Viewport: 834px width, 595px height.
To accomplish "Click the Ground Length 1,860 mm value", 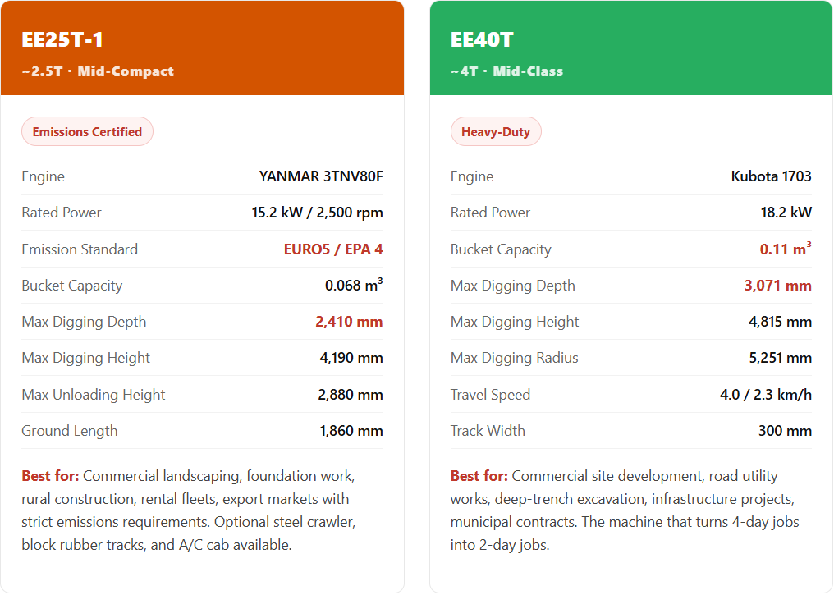I will (x=351, y=431).
